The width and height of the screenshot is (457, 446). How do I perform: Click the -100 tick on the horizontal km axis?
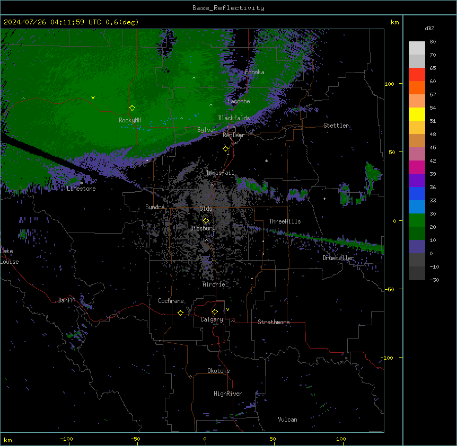[x=66, y=439]
